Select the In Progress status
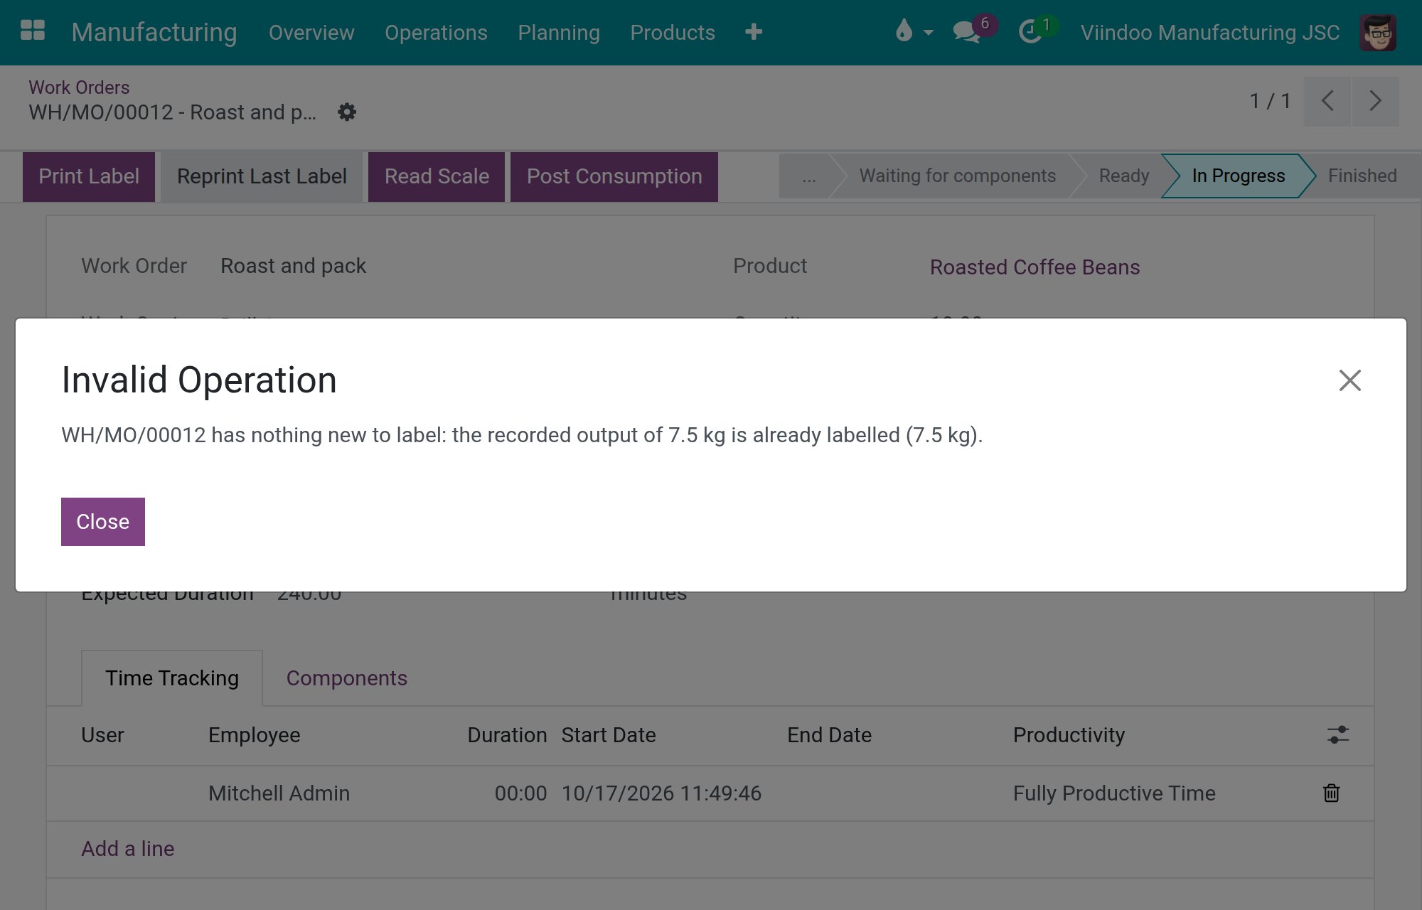The image size is (1422, 910). coord(1238,176)
